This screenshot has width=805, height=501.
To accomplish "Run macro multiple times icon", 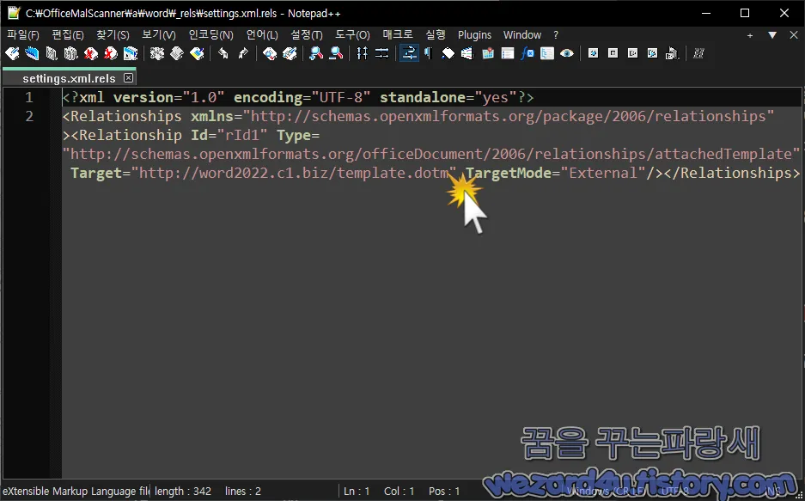I will tap(652, 53).
